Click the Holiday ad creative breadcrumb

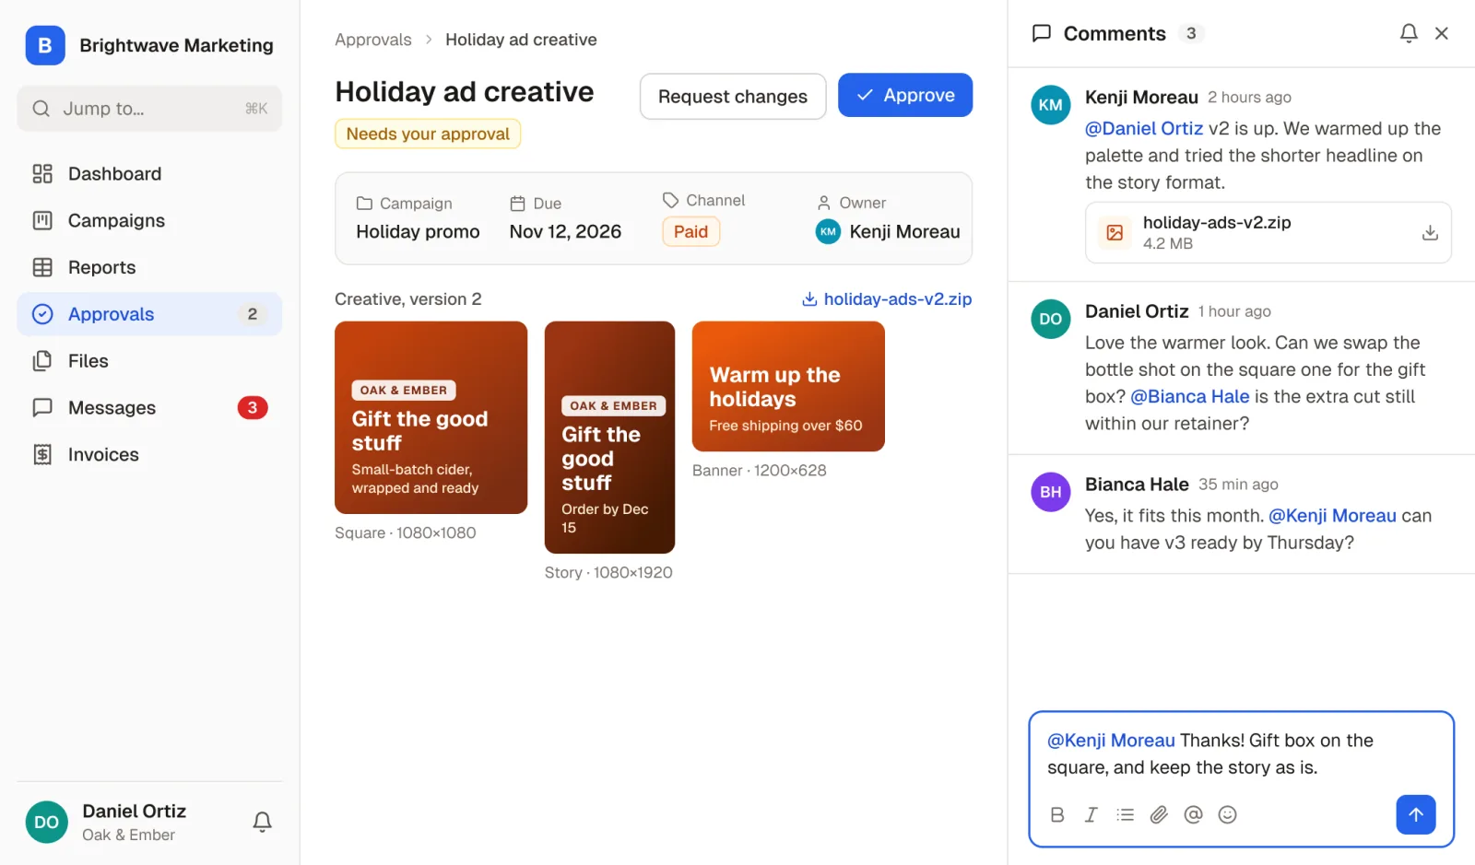[521, 40]
